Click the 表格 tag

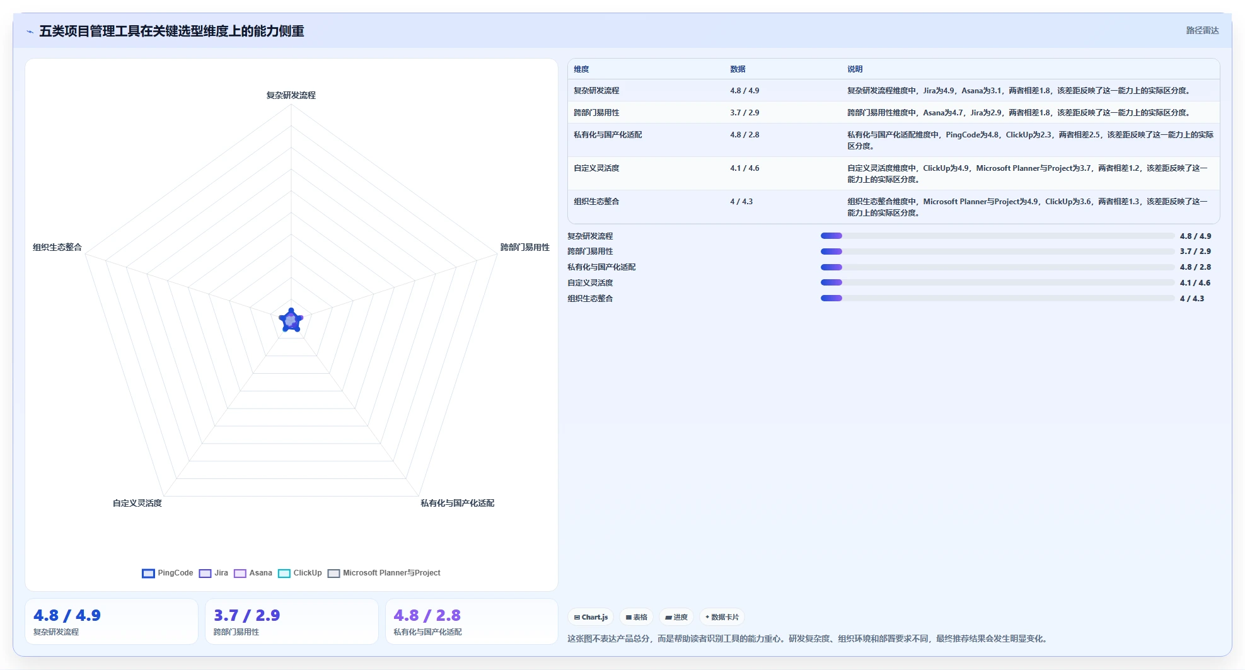636,617
